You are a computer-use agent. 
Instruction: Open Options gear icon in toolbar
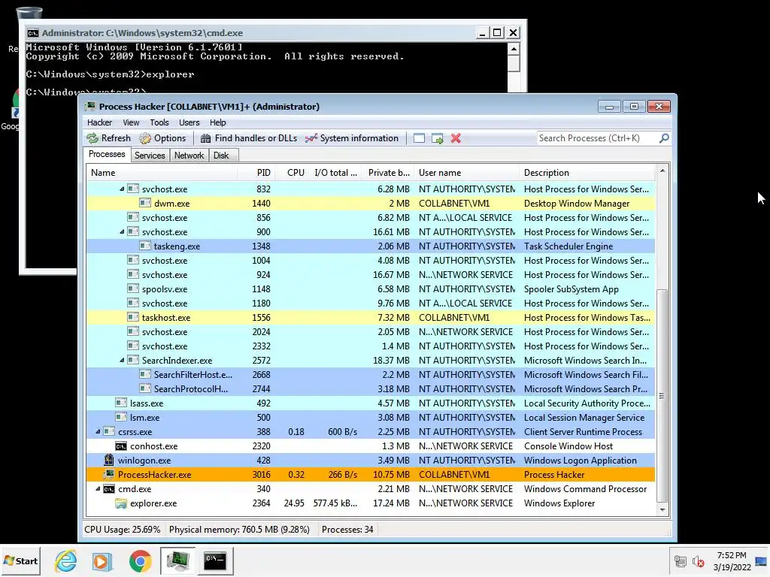[145, 138]
